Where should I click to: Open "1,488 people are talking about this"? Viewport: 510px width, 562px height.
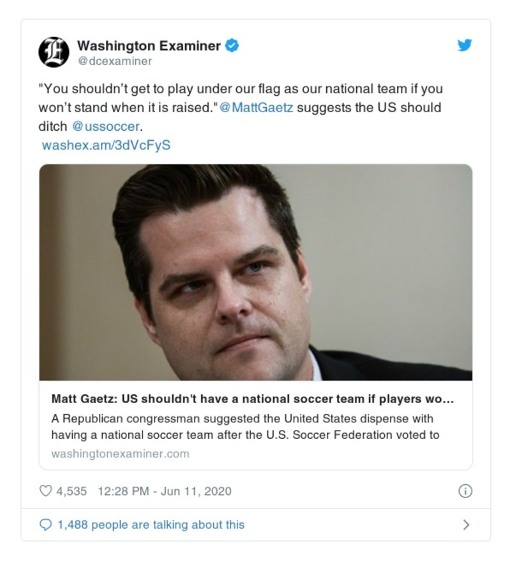[151, 525]
